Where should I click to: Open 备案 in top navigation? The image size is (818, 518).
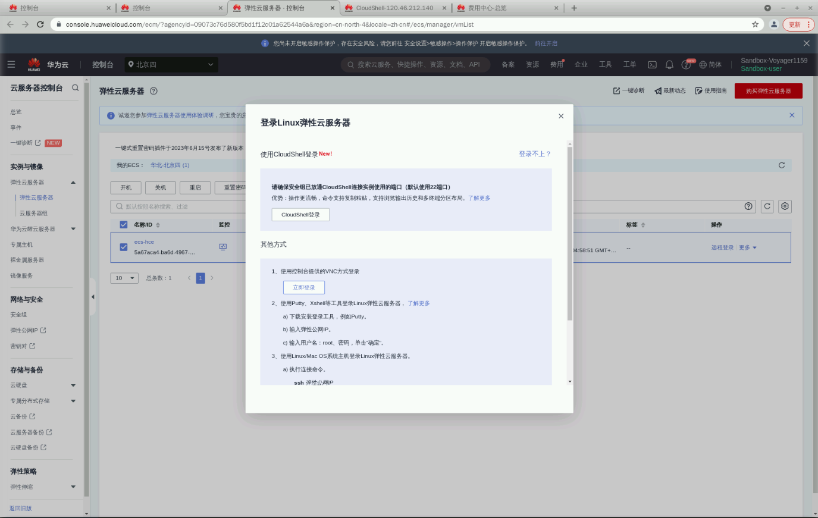508,65
